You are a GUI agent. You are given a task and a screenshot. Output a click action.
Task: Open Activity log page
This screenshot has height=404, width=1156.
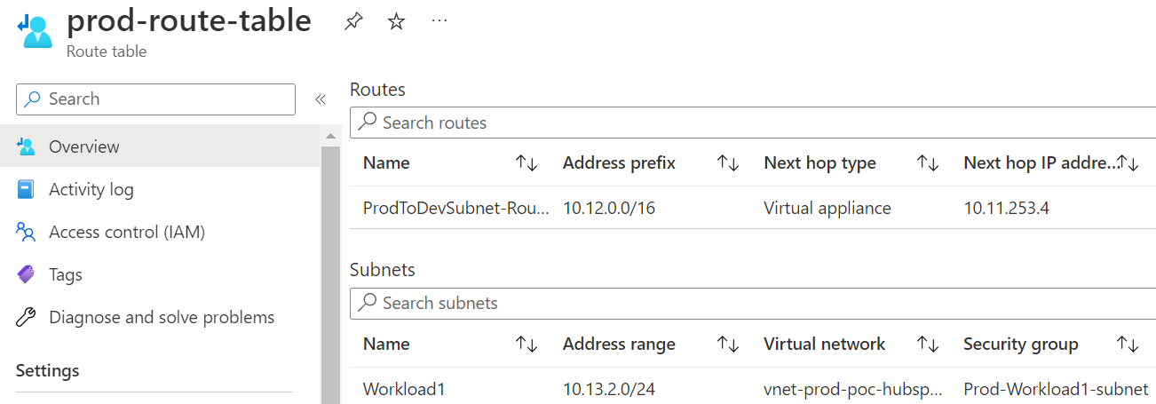point(91,189)
